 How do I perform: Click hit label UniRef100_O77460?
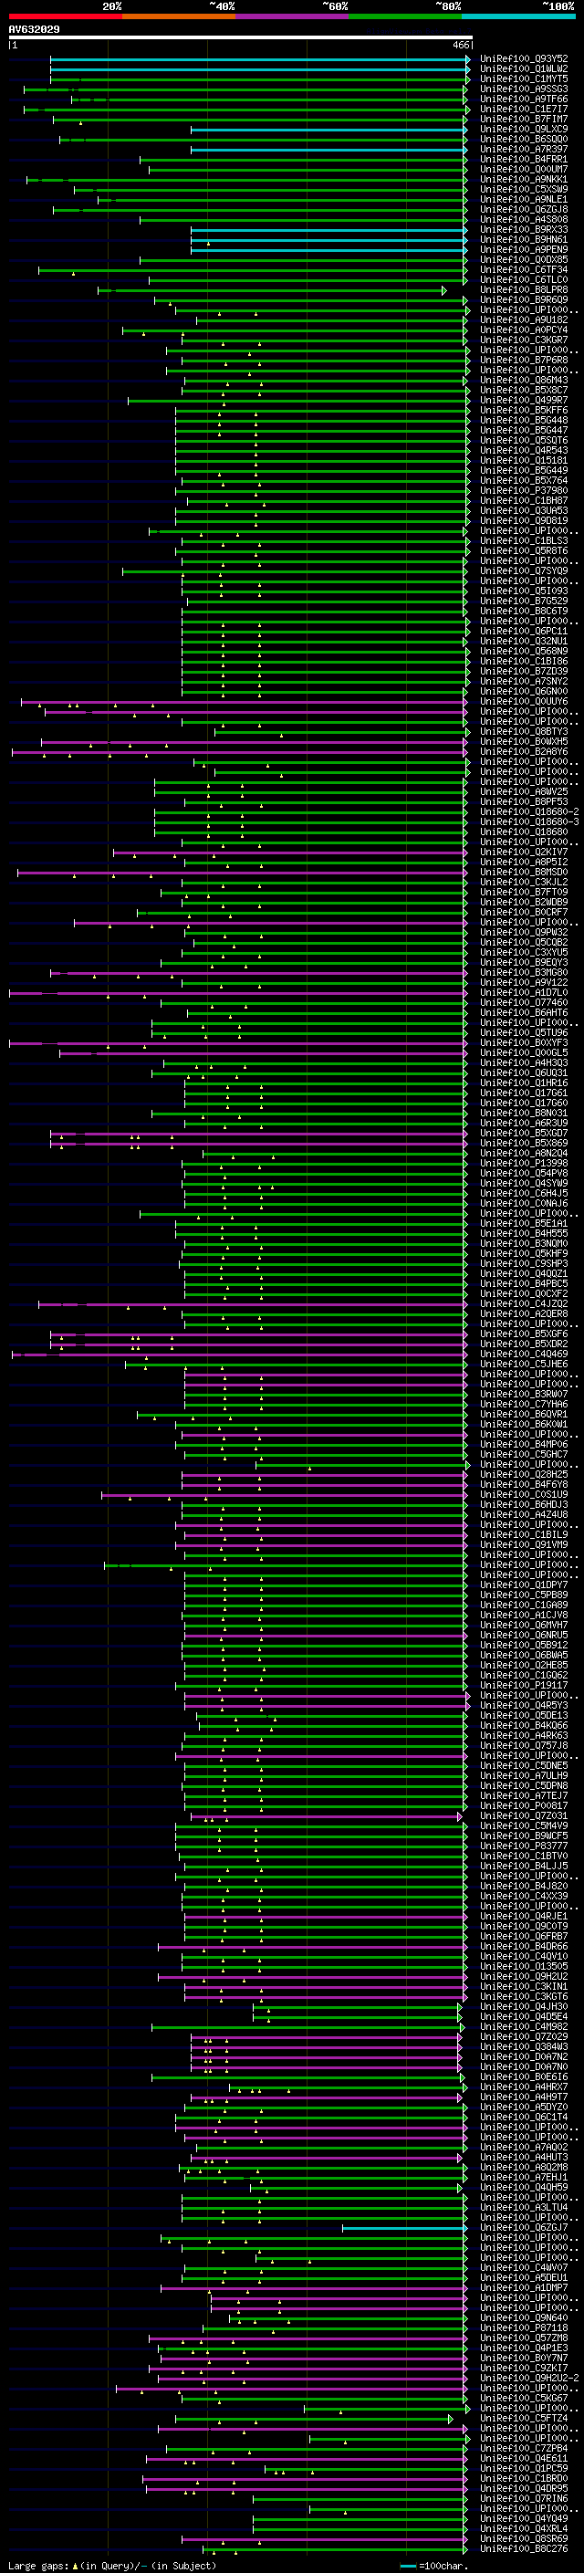click(x=524, y=1003)
